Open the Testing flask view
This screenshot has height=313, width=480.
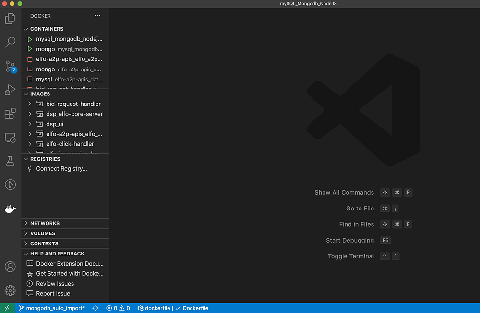pos(10,161)
